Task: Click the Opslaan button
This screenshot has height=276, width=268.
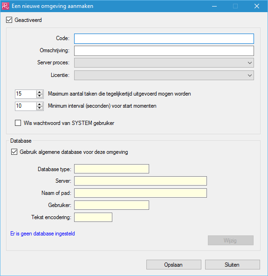Action: pyautogui.click(x=174, y=264)
